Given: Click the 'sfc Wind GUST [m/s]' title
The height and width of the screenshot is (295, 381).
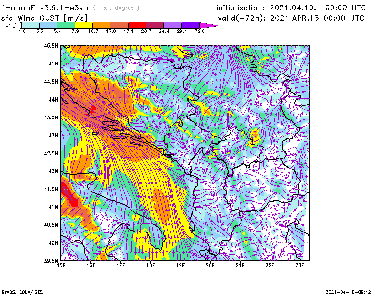Looking at the screenshot, I should (x=44, y=18).
